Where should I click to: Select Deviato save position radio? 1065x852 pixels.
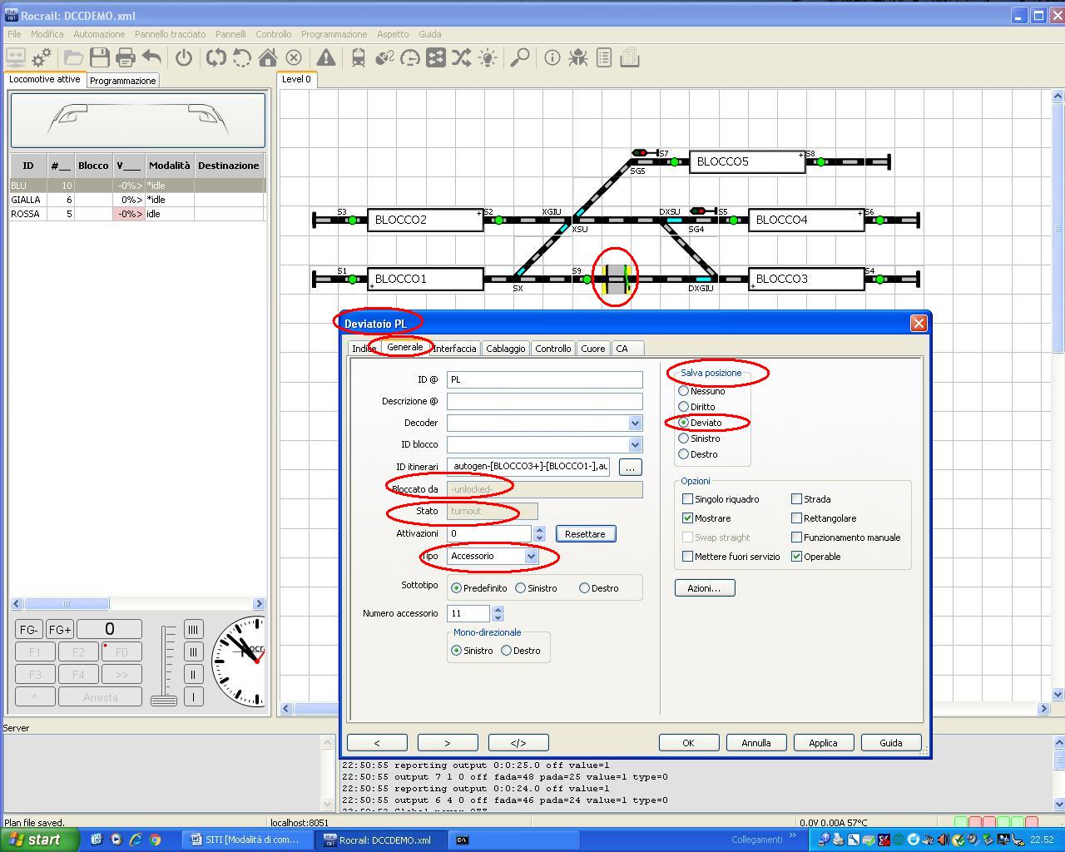(684, 423)
